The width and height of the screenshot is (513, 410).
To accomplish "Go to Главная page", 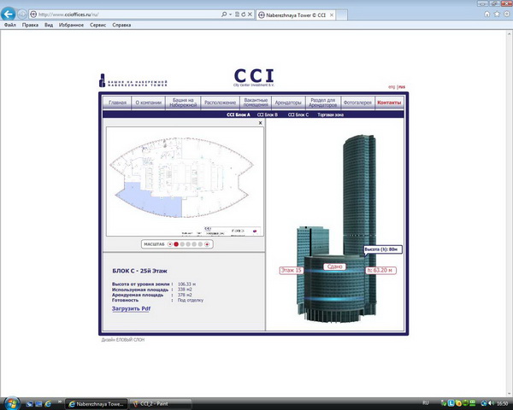I will [117, 102].
